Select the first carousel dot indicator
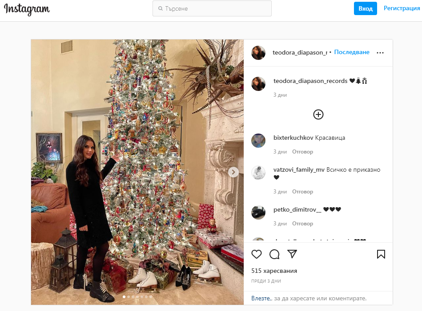 [124, 297]
